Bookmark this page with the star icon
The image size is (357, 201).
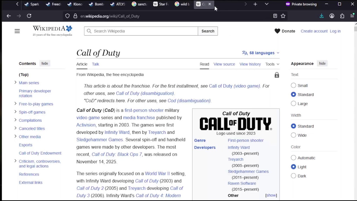(283, 16)
